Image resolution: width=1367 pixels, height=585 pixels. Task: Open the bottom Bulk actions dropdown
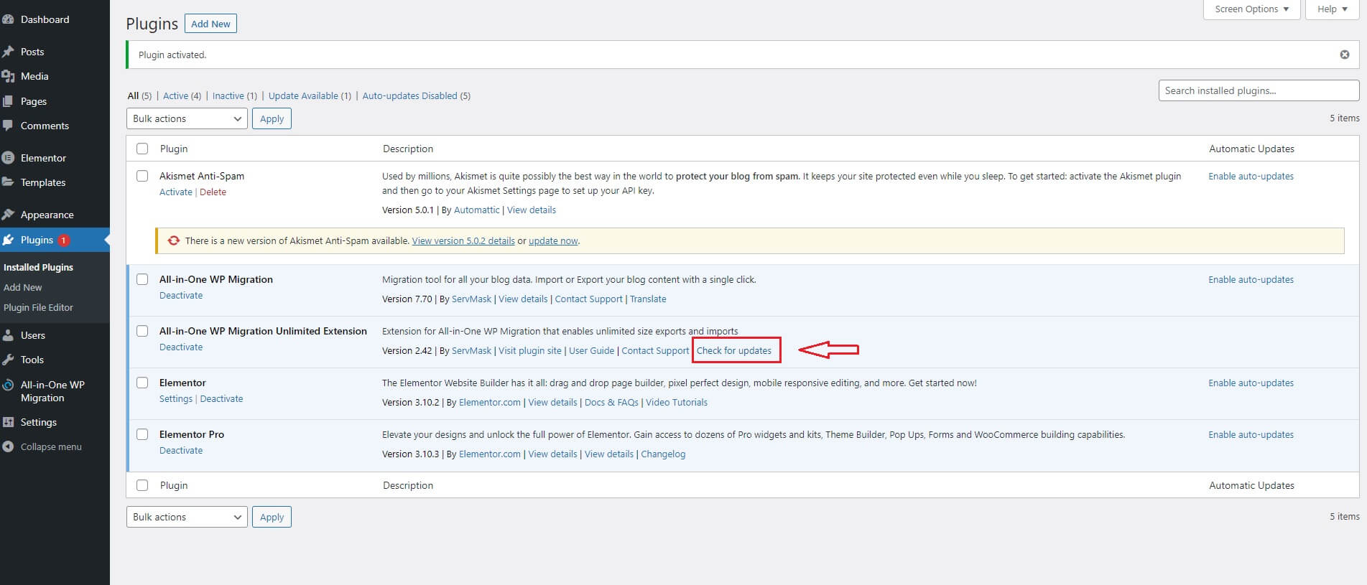coord(187,517)
